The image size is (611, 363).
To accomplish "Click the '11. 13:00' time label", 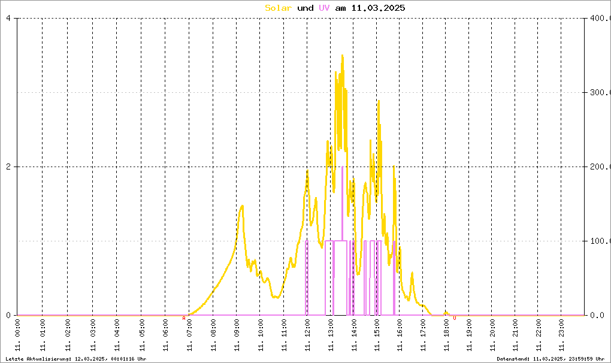I will 331,335.
